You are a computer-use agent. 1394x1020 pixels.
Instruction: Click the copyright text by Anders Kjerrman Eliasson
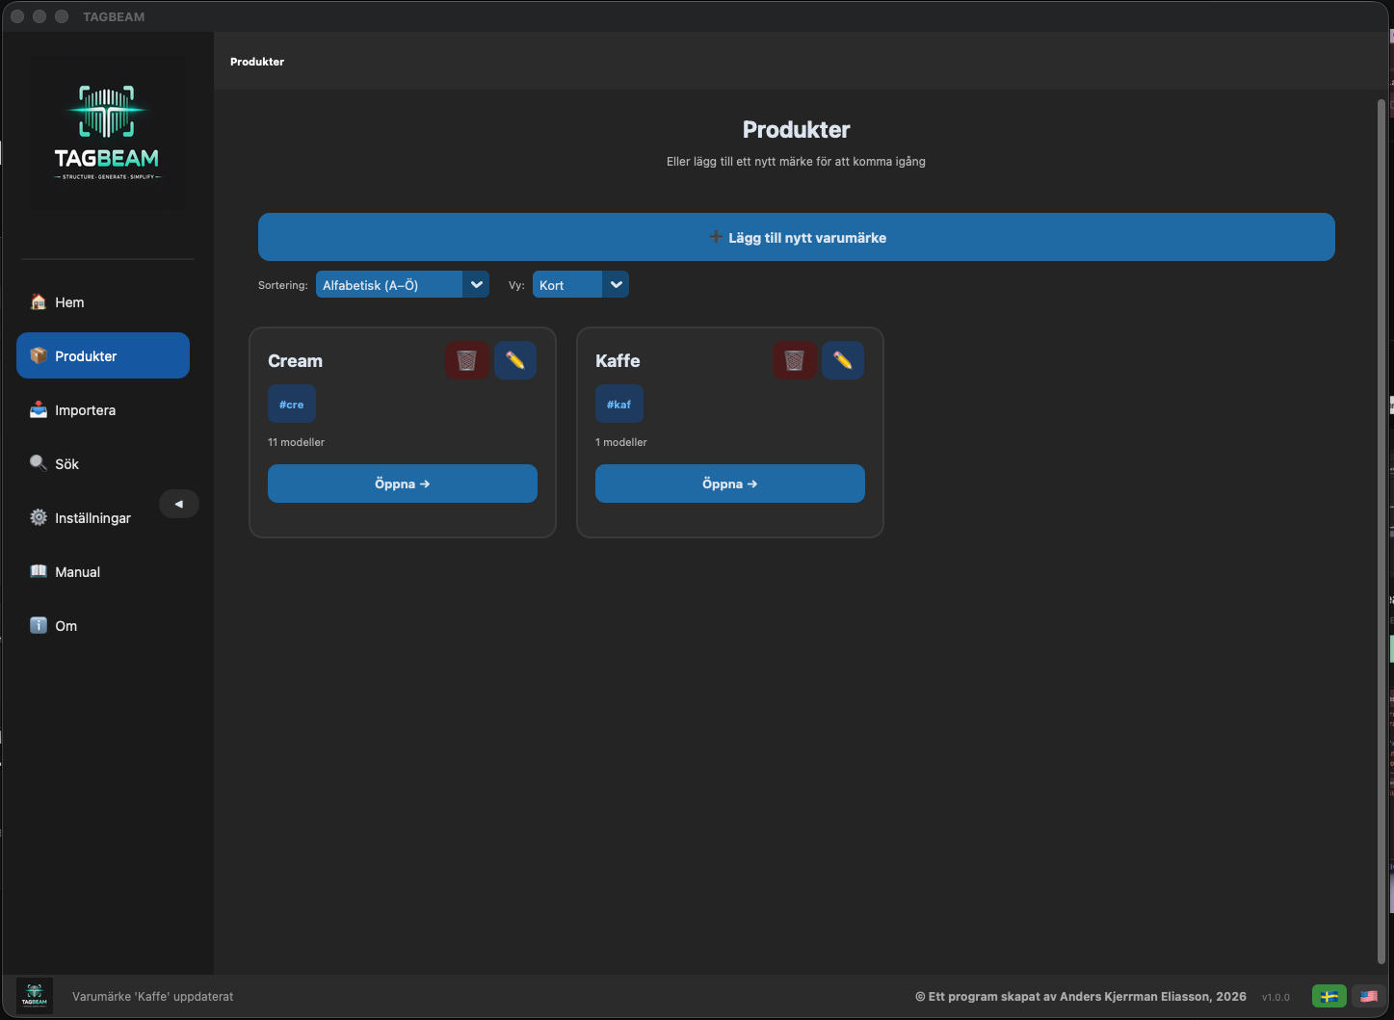click(x=1081, y=997)
